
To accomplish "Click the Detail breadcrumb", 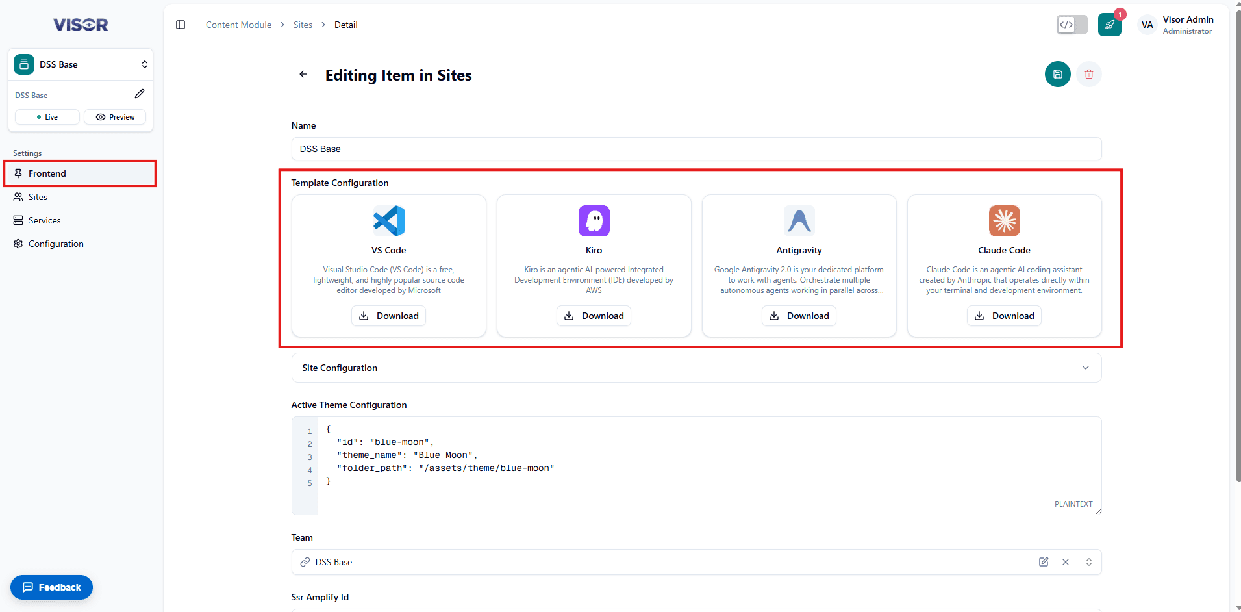I will tap(345, 25).
